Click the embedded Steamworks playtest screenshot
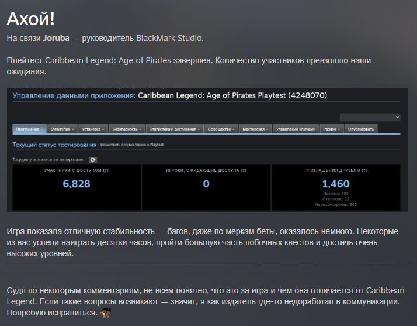 pos(207,150)
